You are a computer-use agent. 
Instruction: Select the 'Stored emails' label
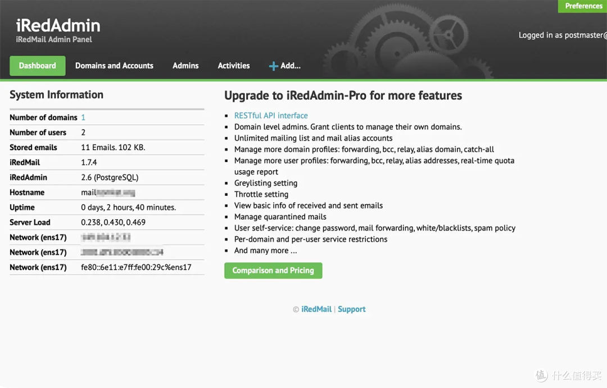(x=33, y=147)
